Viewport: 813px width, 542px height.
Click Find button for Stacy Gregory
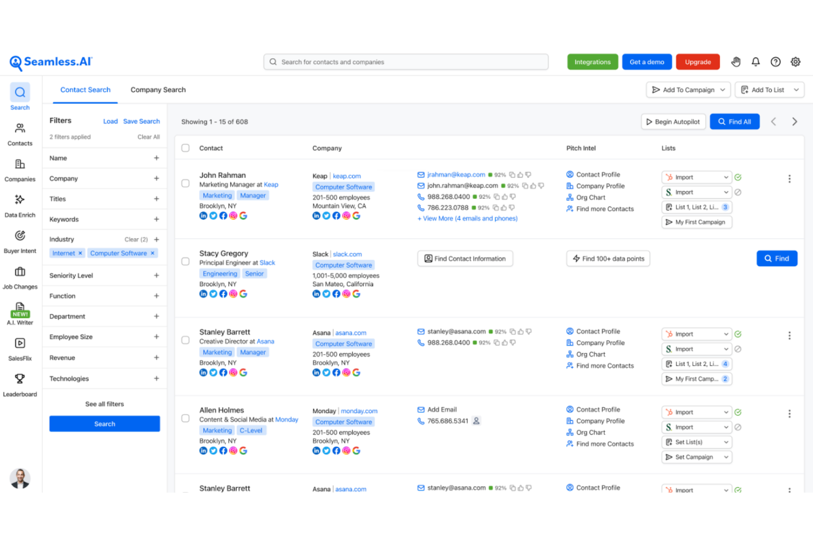[x=777, y=259]
